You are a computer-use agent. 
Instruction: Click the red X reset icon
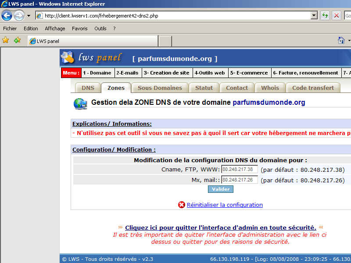(182, 205)
